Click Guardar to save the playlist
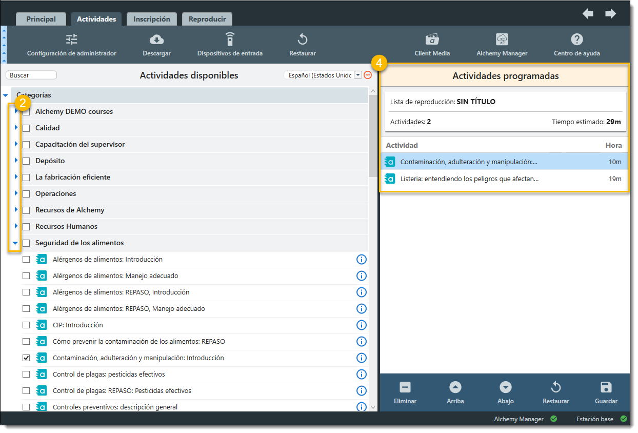The image size is (638, 433). 606,393
